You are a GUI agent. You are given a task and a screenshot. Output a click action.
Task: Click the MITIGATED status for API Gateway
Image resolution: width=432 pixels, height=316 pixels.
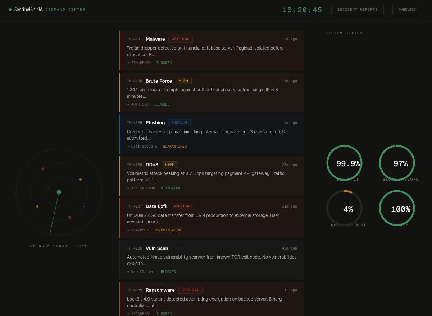[170, 188]
